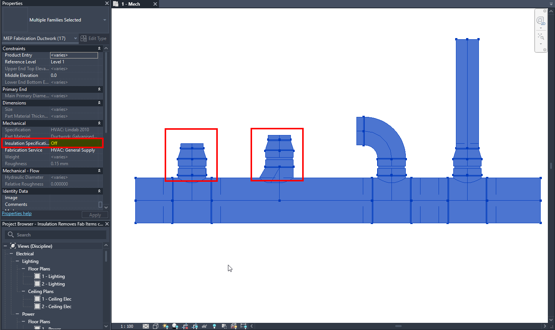Open the zoom options arrow in navigation bar

point(541,44)
